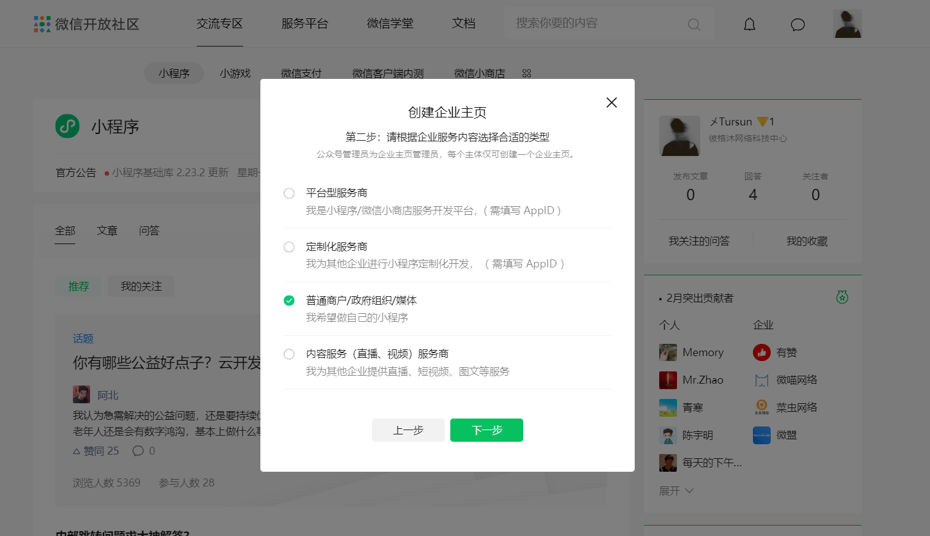Viewport: 930px width, 536px height.
Task: Click the green 小程序 logo icon
Action: [67, 126]
